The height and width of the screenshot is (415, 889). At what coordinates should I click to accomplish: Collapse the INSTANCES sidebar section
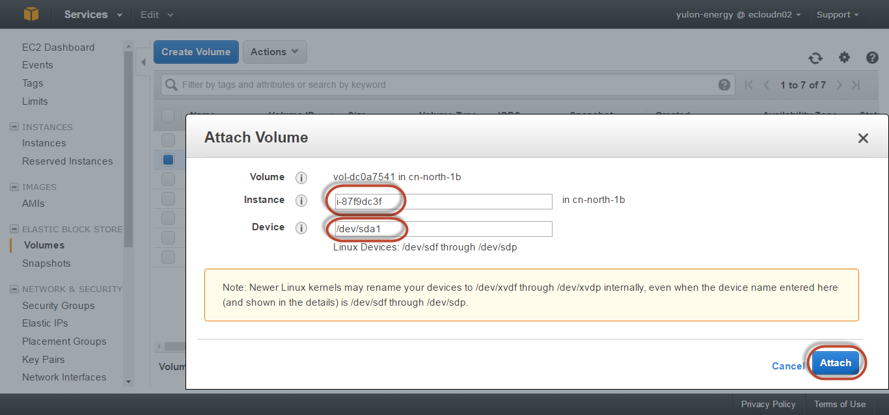click(14, 127)
